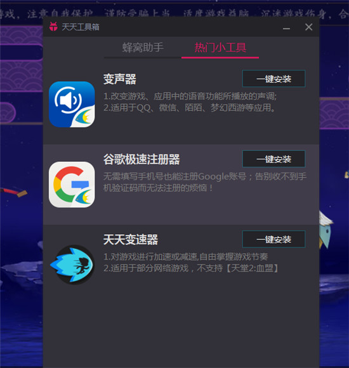This screenshot has height=368, width=349.
Task: Click the 变声器 description about QQ and 微信
Action: 190,108
